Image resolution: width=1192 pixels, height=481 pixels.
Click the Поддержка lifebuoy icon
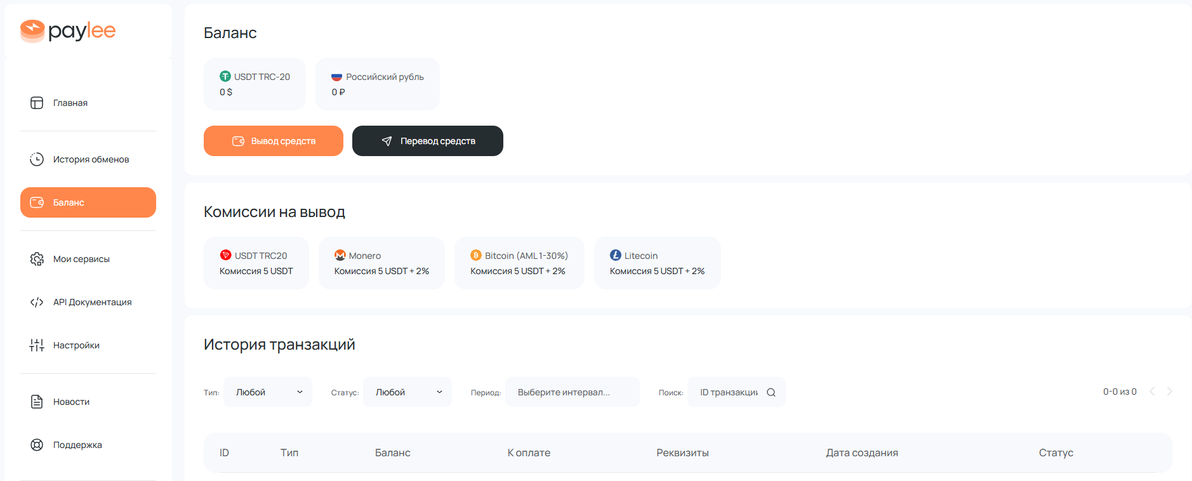pyautogui.click(x=37, y=445)
